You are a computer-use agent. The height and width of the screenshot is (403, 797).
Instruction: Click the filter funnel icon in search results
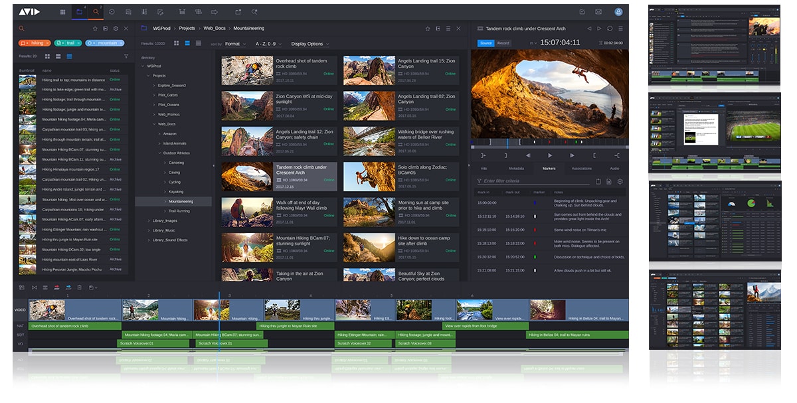126,56
